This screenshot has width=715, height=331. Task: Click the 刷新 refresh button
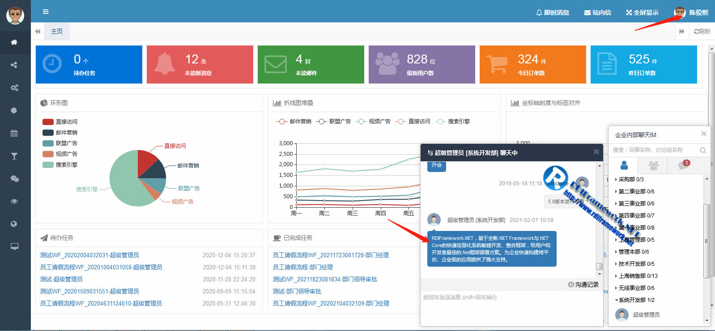click(x=702, y=31)
